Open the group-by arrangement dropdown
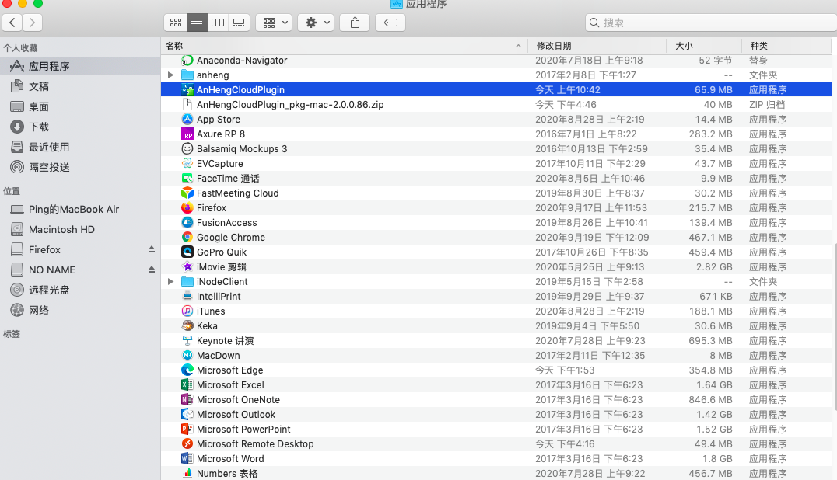837x480 pixels. pos(275,23)
